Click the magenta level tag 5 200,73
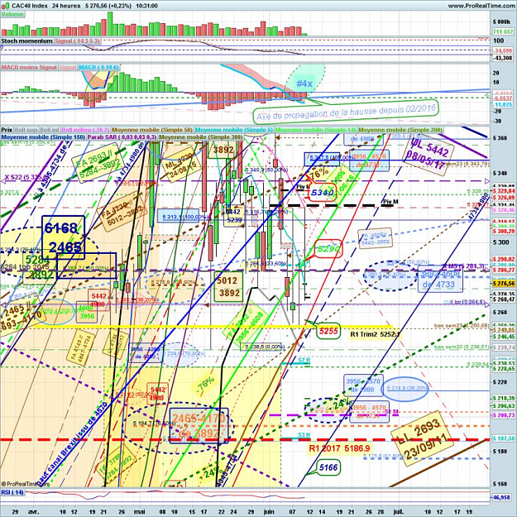 tap(504, 415)
